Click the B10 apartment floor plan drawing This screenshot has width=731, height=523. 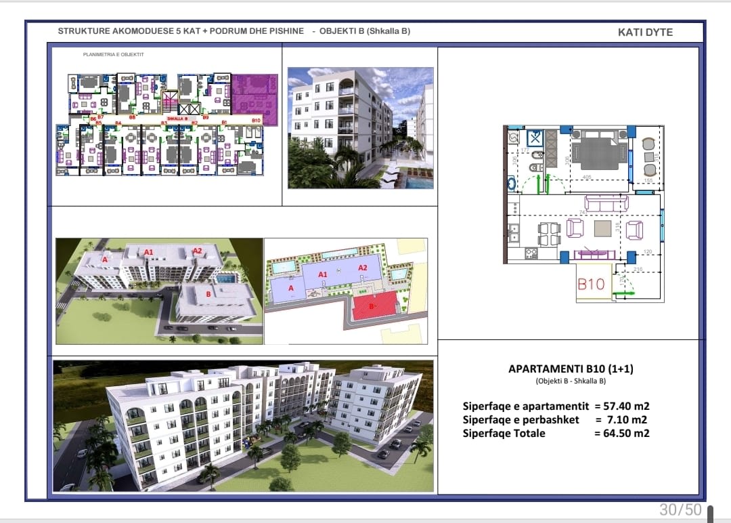(x=583, y=213)
